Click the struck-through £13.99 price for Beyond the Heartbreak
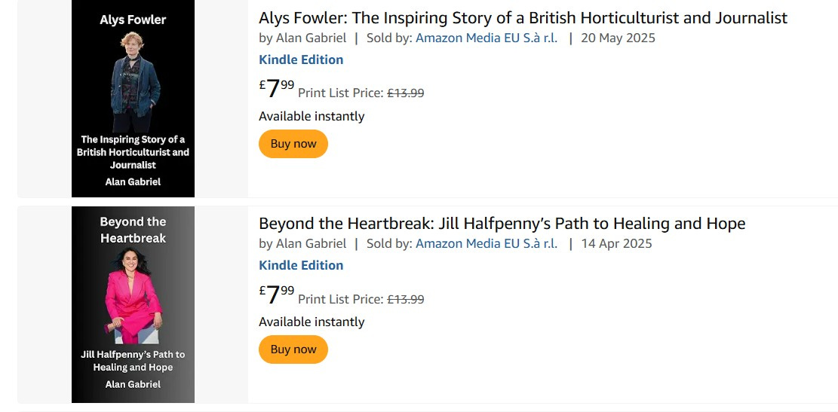Screen dimensions: 838x412 coord(406,299)
